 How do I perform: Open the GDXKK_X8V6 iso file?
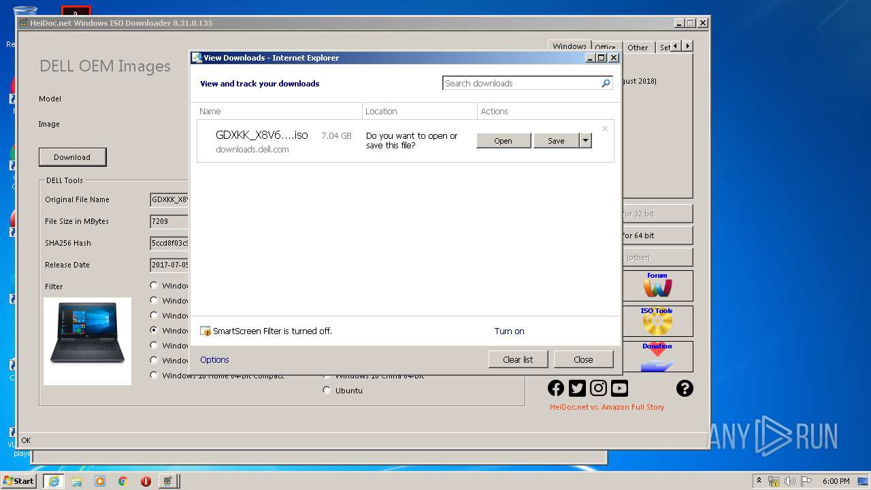coord(504,141)
